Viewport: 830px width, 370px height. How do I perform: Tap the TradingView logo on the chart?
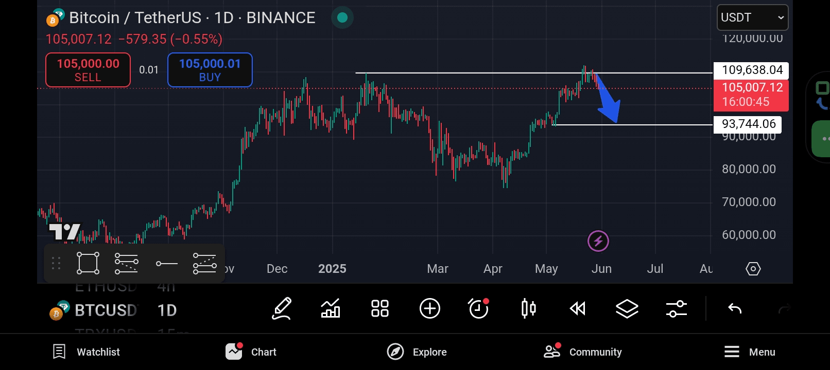pyautogui.click(x=65, y=232)
